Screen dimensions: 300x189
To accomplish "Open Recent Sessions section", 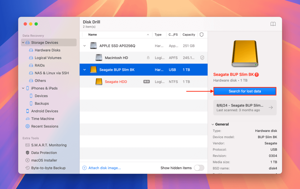I will [x=45, y=126].
